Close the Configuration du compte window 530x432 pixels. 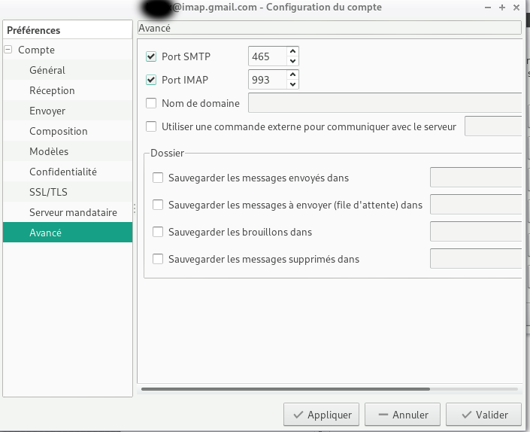(x=516, y=8)
